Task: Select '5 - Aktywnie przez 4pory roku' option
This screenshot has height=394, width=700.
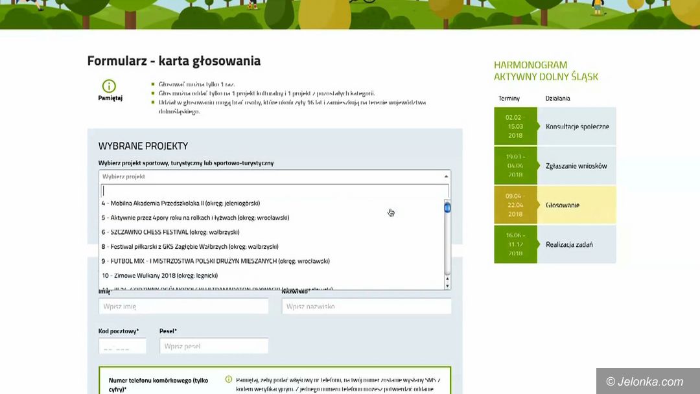Action: click(x=272, y=218)
